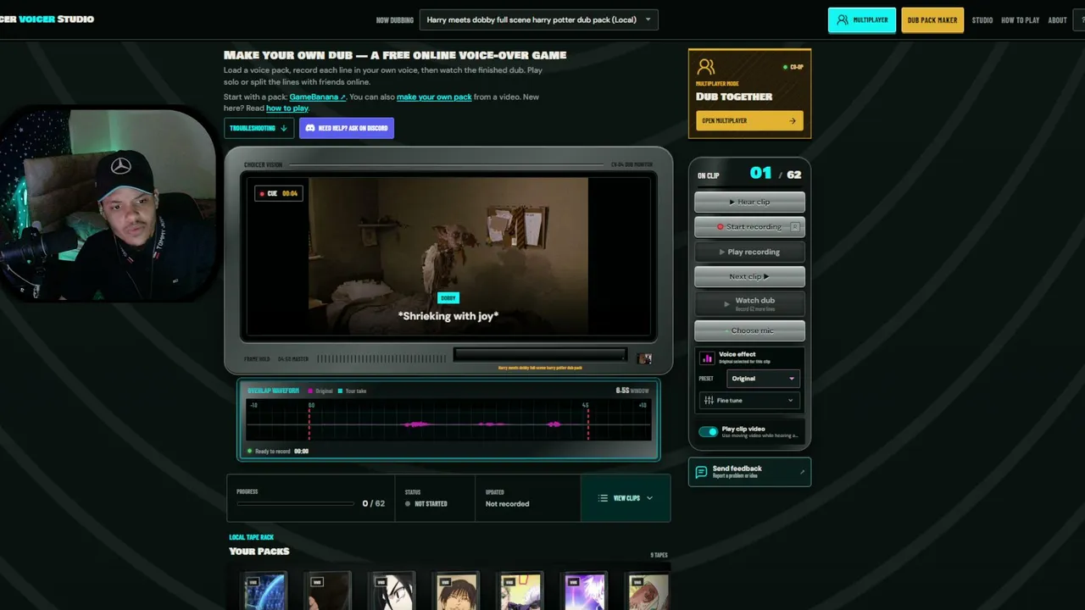Click the Voicer Studio logo
Image resolution: width=1085 pixels, height=610 pixels.
pos(47,19)
